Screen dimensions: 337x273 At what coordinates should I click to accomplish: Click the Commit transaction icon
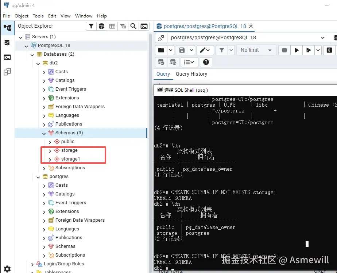tap(161, 62)
